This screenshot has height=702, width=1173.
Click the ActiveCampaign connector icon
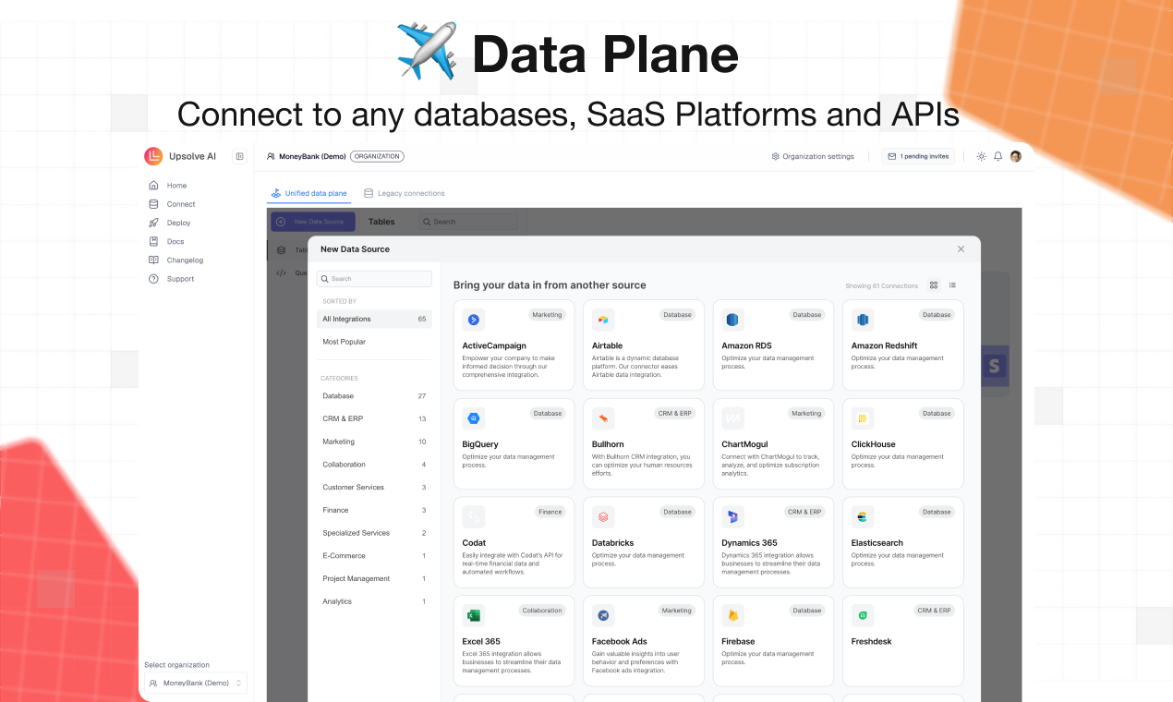474,320
